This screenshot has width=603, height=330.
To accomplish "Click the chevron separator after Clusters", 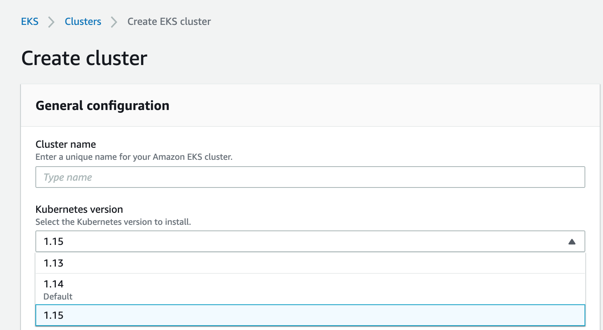I will (114, 22).
